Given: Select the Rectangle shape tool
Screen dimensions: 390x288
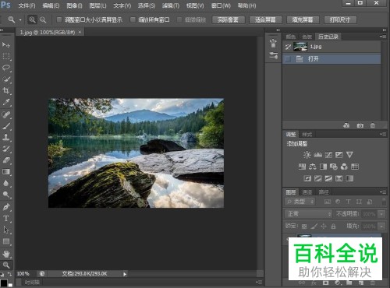Looking at the screenshot, I should [5, 241].
